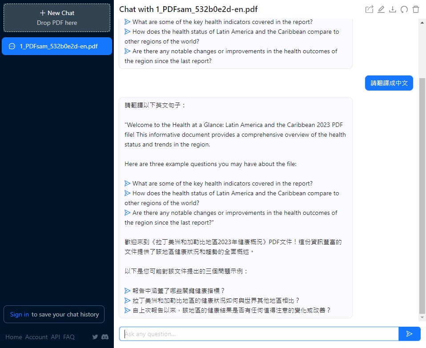
Task: Click the reset chat circular arrow icon
Action: [404, 9]
